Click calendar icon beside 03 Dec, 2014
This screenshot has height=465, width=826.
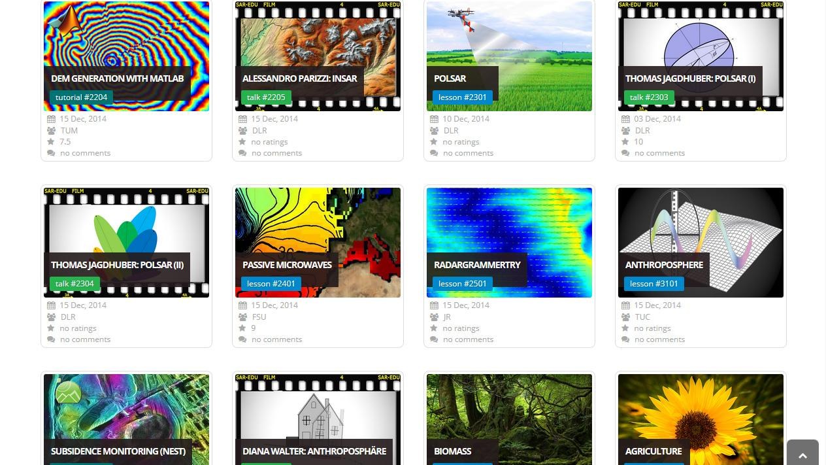tap(625, 119)
